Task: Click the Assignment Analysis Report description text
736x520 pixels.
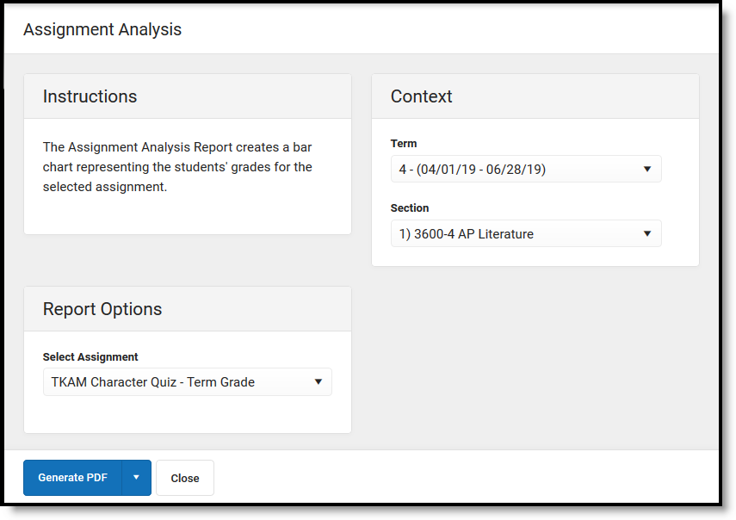Action: coord(177,166)
